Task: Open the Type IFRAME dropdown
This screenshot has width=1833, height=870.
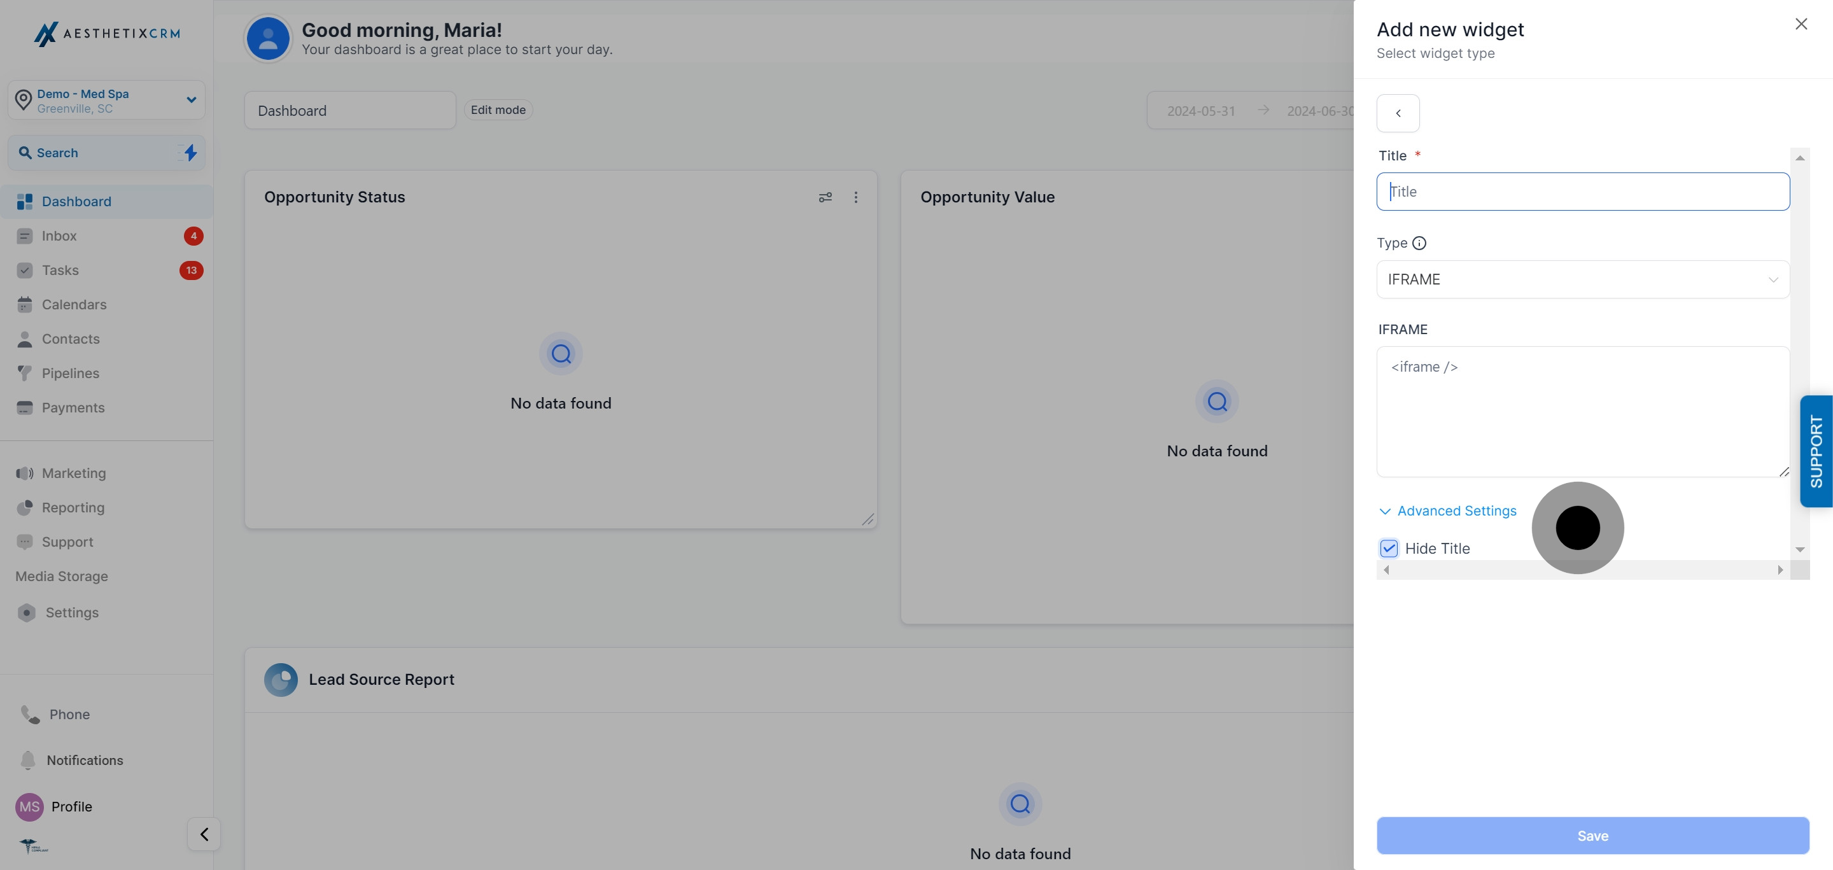Action: click(x=1582, y=279)
